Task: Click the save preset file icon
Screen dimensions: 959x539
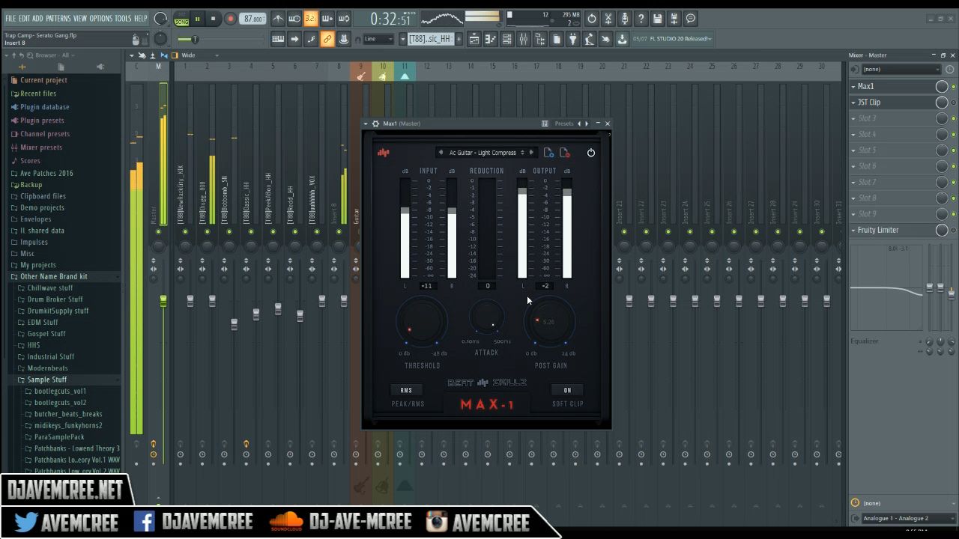Action: (548, 153)
